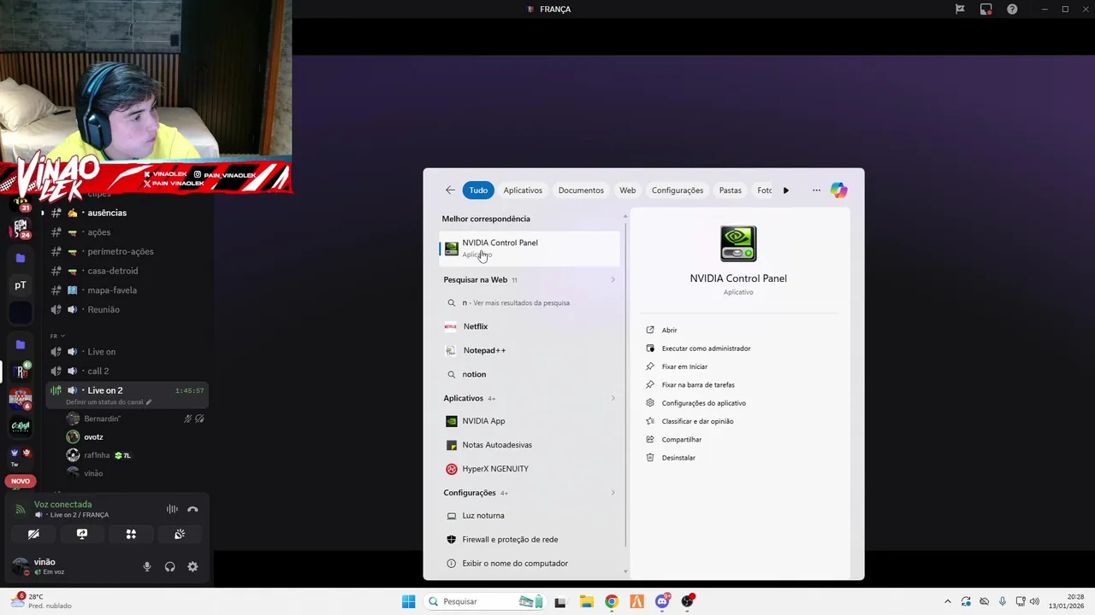Image resolution: width=1095 pixels, height=615 pixels.
Task: Edit channel status pencil in Discord
Action: pos(149,402)
